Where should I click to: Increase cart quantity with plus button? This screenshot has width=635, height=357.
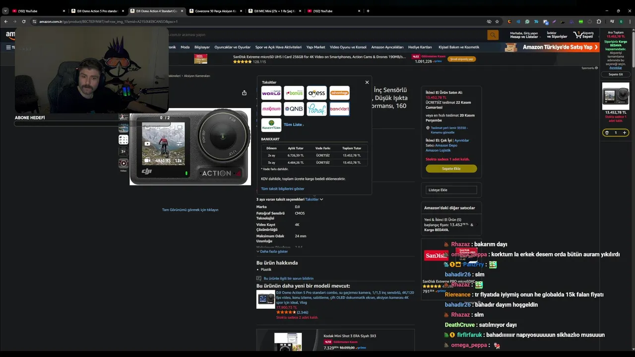pyautogui.click(x=625, y=132)
